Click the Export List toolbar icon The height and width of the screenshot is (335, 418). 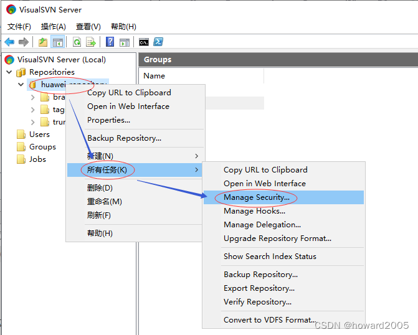pos(90,42)
